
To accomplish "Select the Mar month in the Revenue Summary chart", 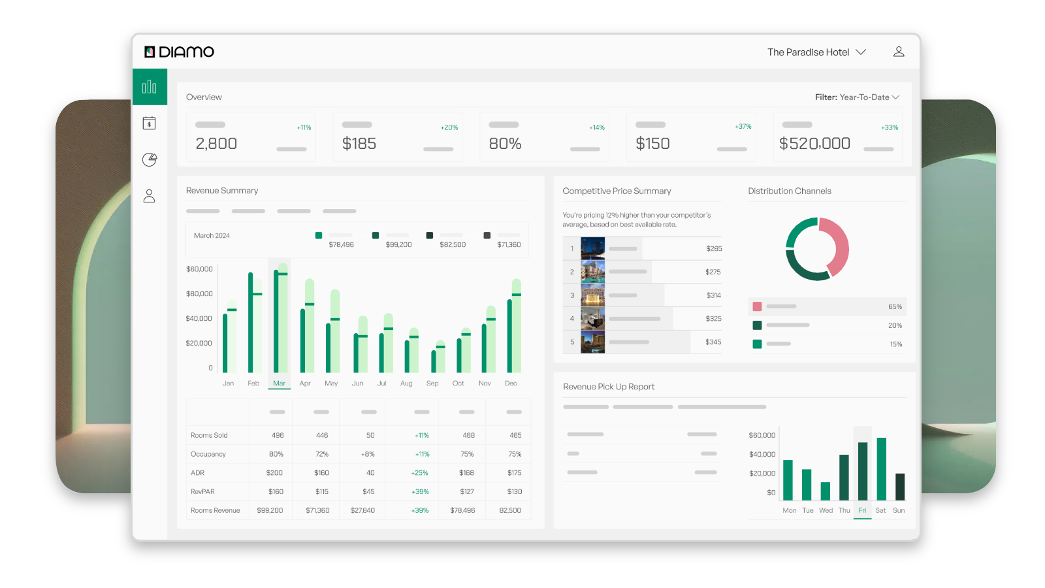I will [279, 384].
